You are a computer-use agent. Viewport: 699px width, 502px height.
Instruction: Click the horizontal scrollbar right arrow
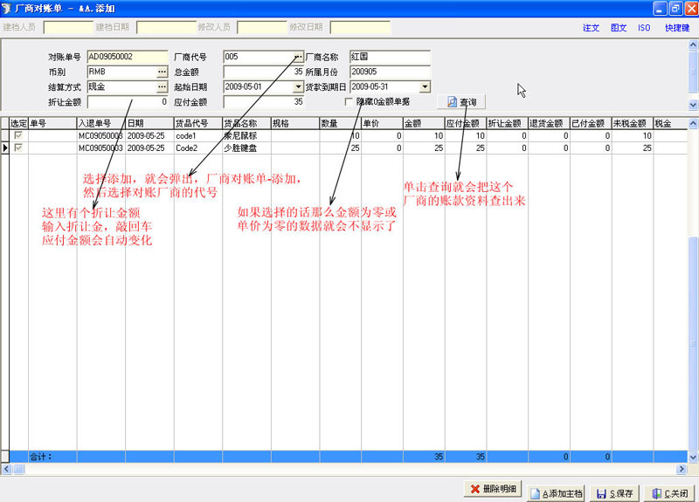pyautogui.click(x=682, y=470)
